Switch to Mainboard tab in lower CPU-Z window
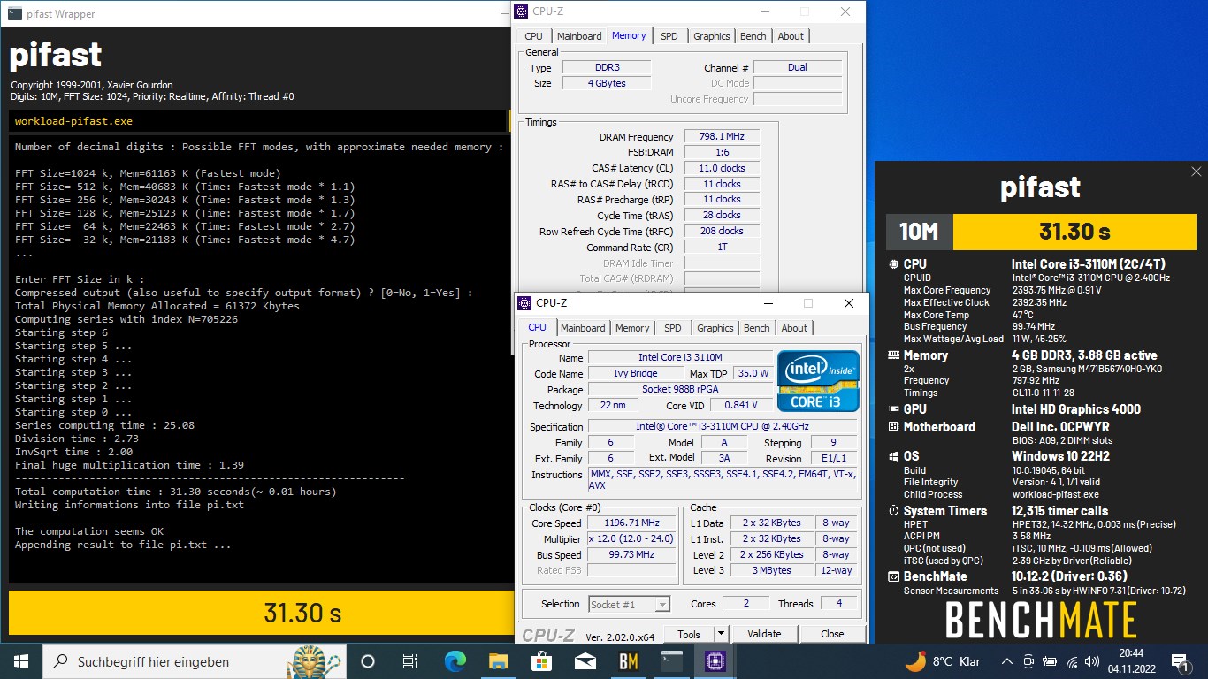The image size is (1208, 679). (583, 328)
